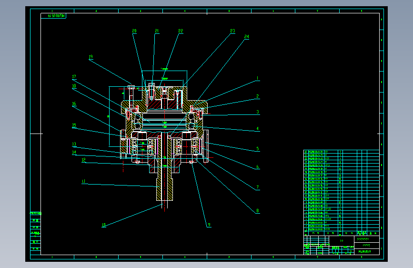
Task: Click part callout number 1
Action: (x=257, y=78)
